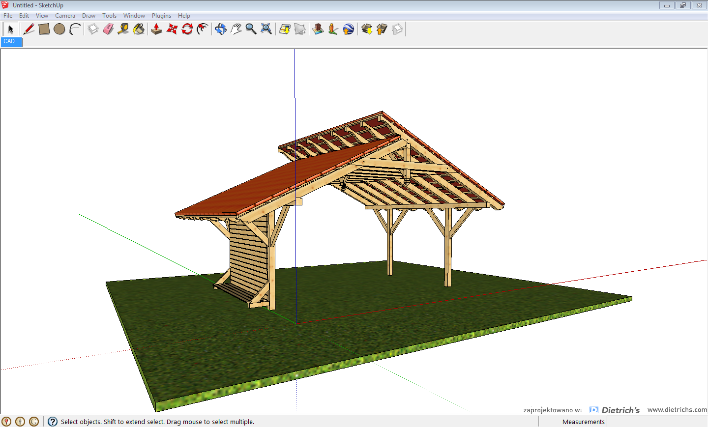Open the Plugins menu
Viewport: 708px width, 427px height.
pyautogui.click(x=161, y=16)
